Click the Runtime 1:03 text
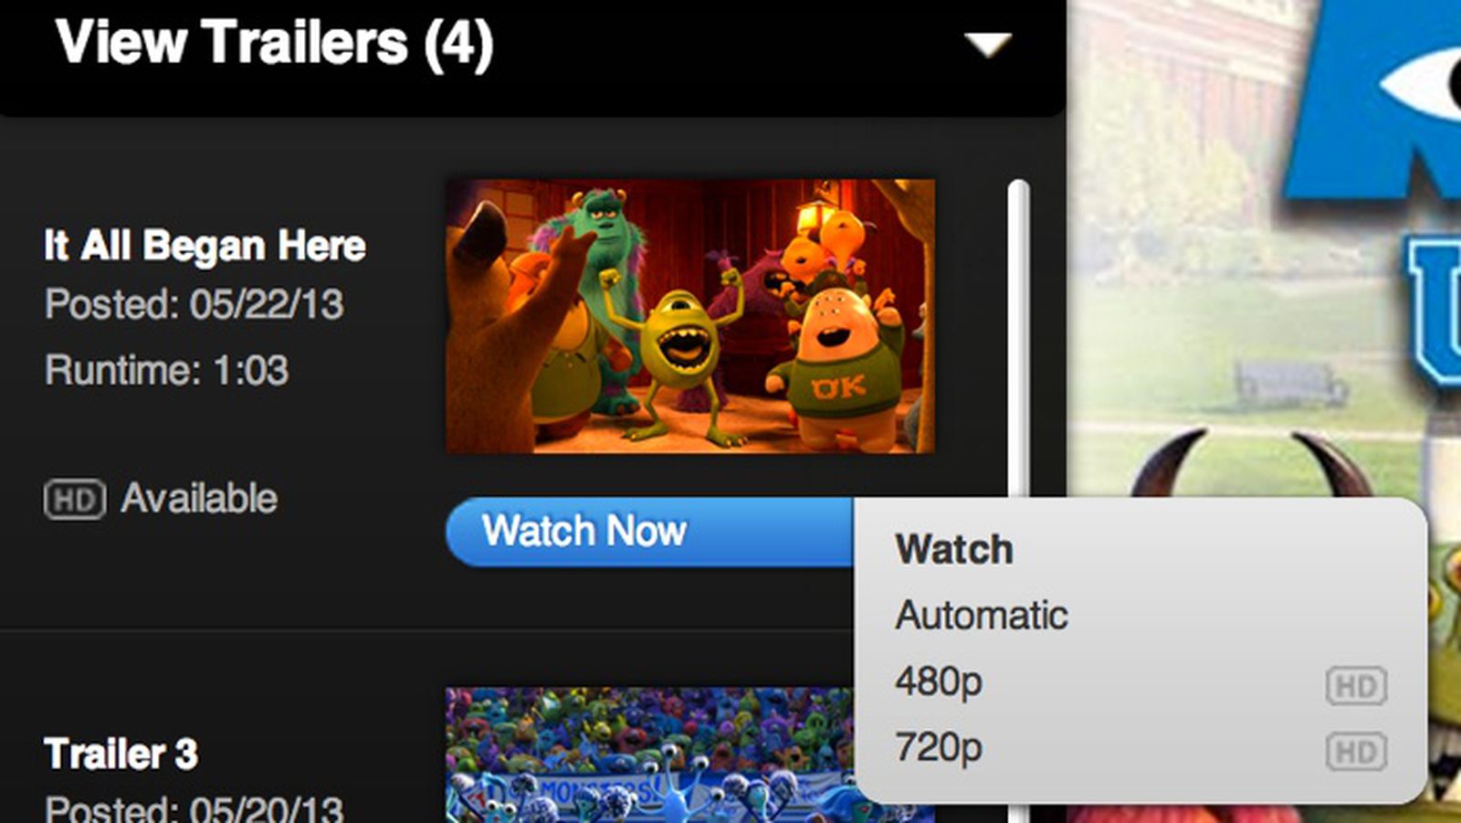The image size is (1461, 823). coord(167,370)
